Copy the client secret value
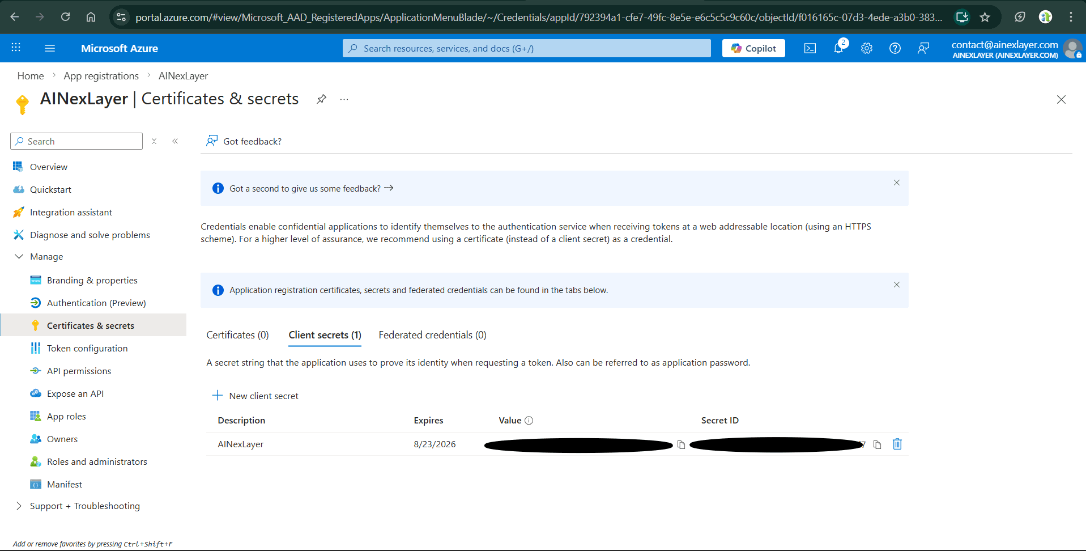This screenshot has height=551, width=1086. tap(681, 445)
